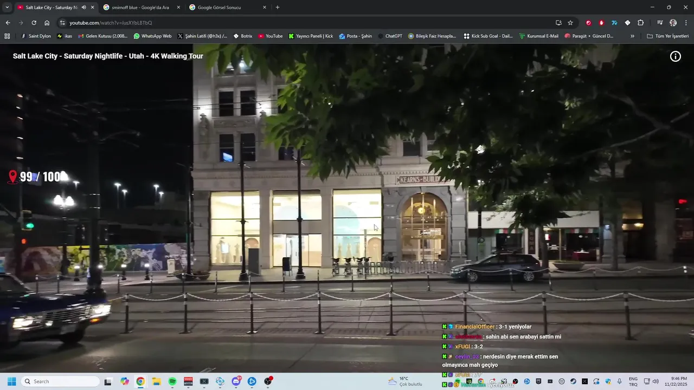Switch the ENG TRQ input language
This screenshot has height=390, width=694.
point(633,381)
